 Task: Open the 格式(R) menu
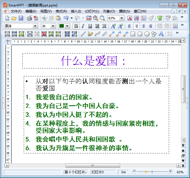[61, 11]
